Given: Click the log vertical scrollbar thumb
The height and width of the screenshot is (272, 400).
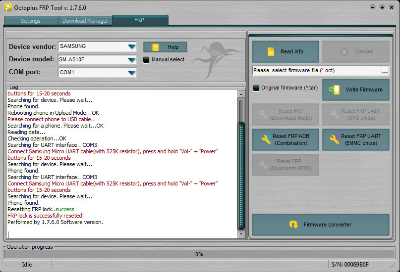Looking at the screenshot, I should (241, 176).
